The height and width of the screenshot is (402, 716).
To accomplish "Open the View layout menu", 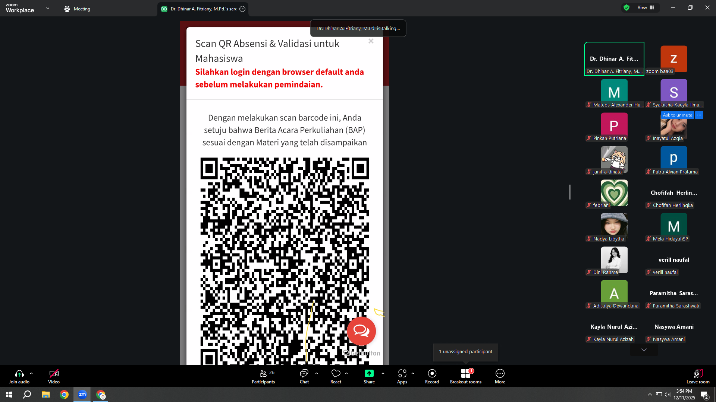I will click(x=646, y=7).
